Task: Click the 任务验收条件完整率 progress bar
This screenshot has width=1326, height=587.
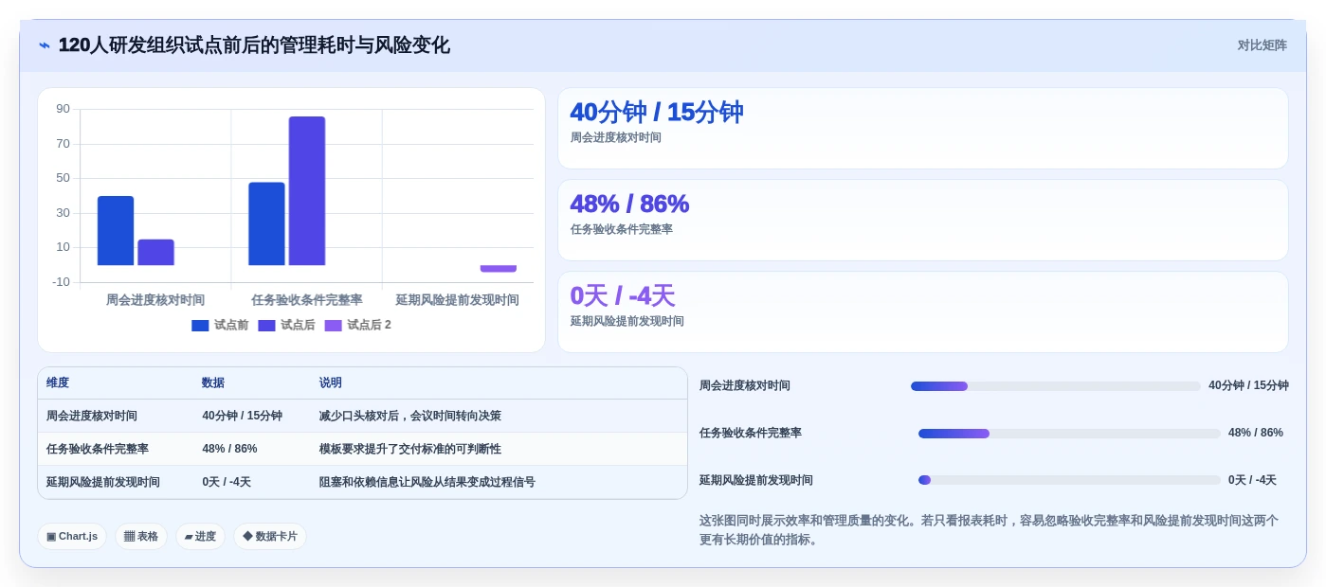Action: pos(1069,434)
